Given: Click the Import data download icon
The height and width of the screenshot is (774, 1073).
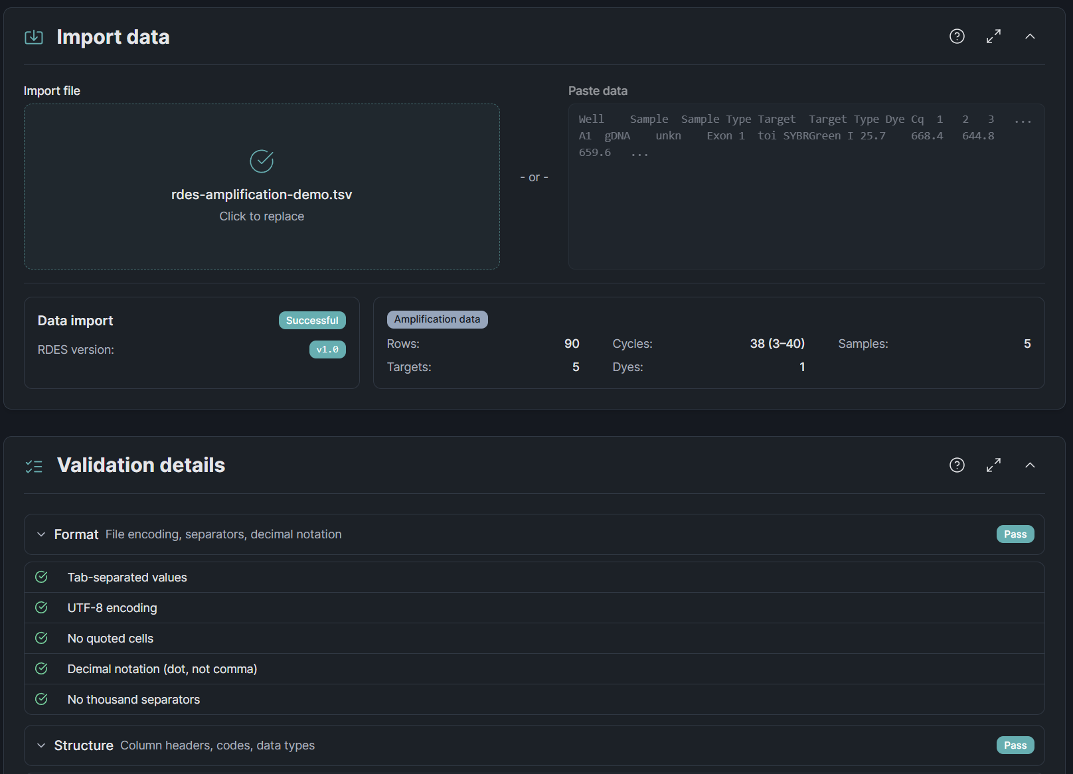Looking at the screenshot, I should point(33,37).
